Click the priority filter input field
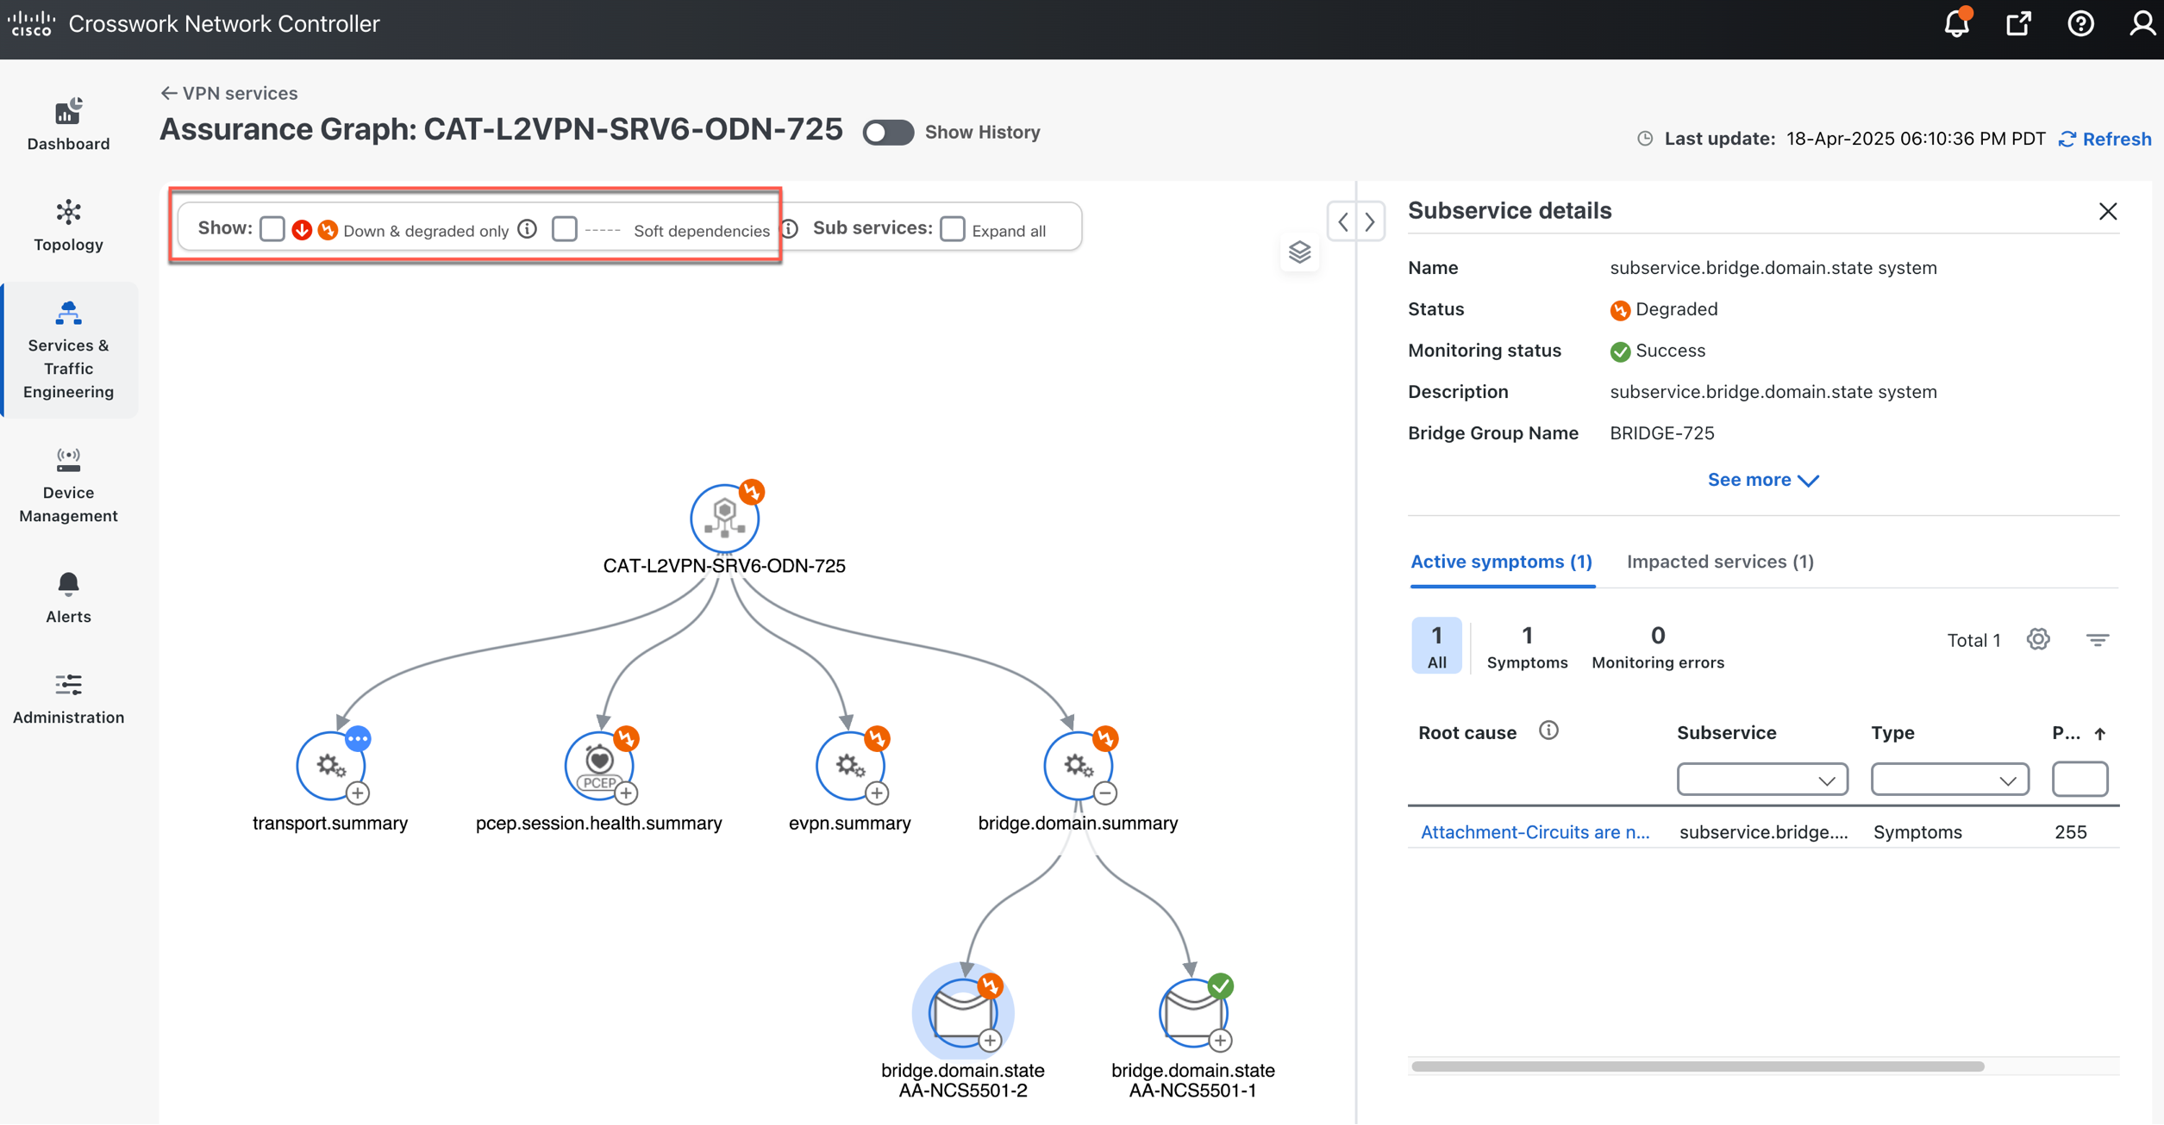Viewport: 2164px width, 1125px height. pos(2080,780)
